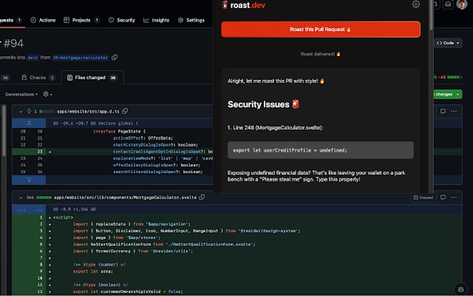
Task: Copy the MortgageCalculator.svelte file path
Action: coord(202,198)
